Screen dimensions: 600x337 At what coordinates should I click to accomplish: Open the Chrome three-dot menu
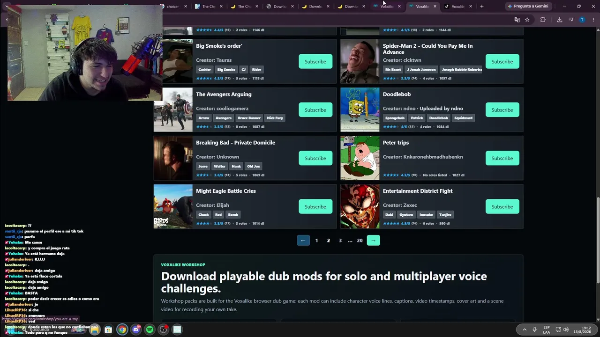point(593,20)
